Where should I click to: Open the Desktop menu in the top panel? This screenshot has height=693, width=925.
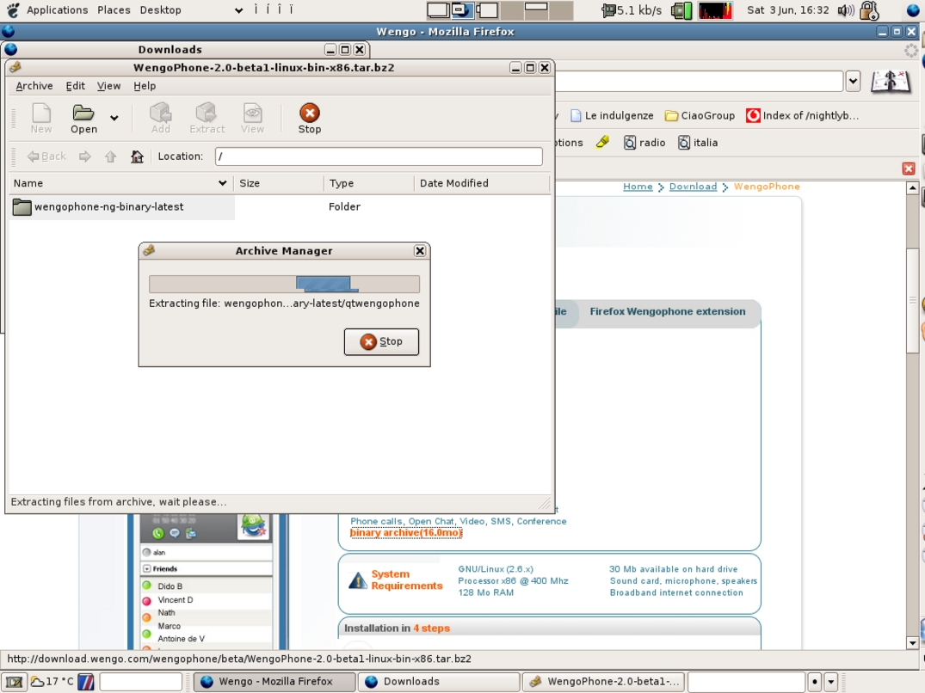[160, 10]
